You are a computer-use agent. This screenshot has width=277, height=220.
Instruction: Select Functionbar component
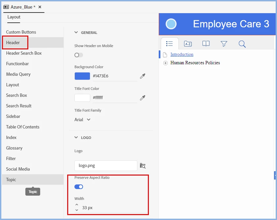point(33,64)
